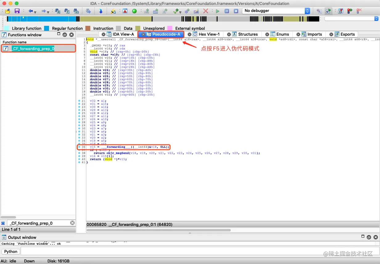This screenshot has height=264, width=380.
Task: Close the Structures tab
Action: (x=229, y=34)
